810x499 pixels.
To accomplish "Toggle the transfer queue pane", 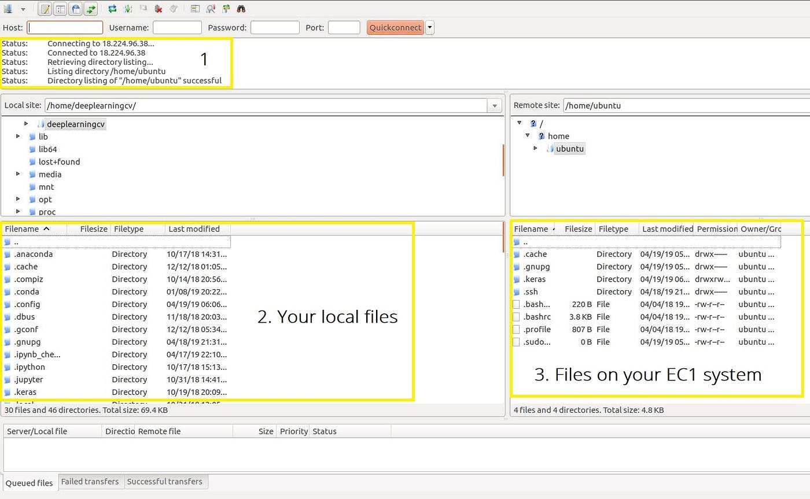I will 91,8.
